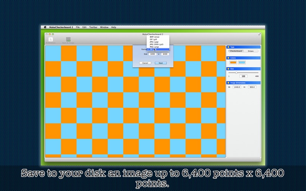Choose GIF (.gif) format option
This screenshot has width=306, height=191.
158,39
